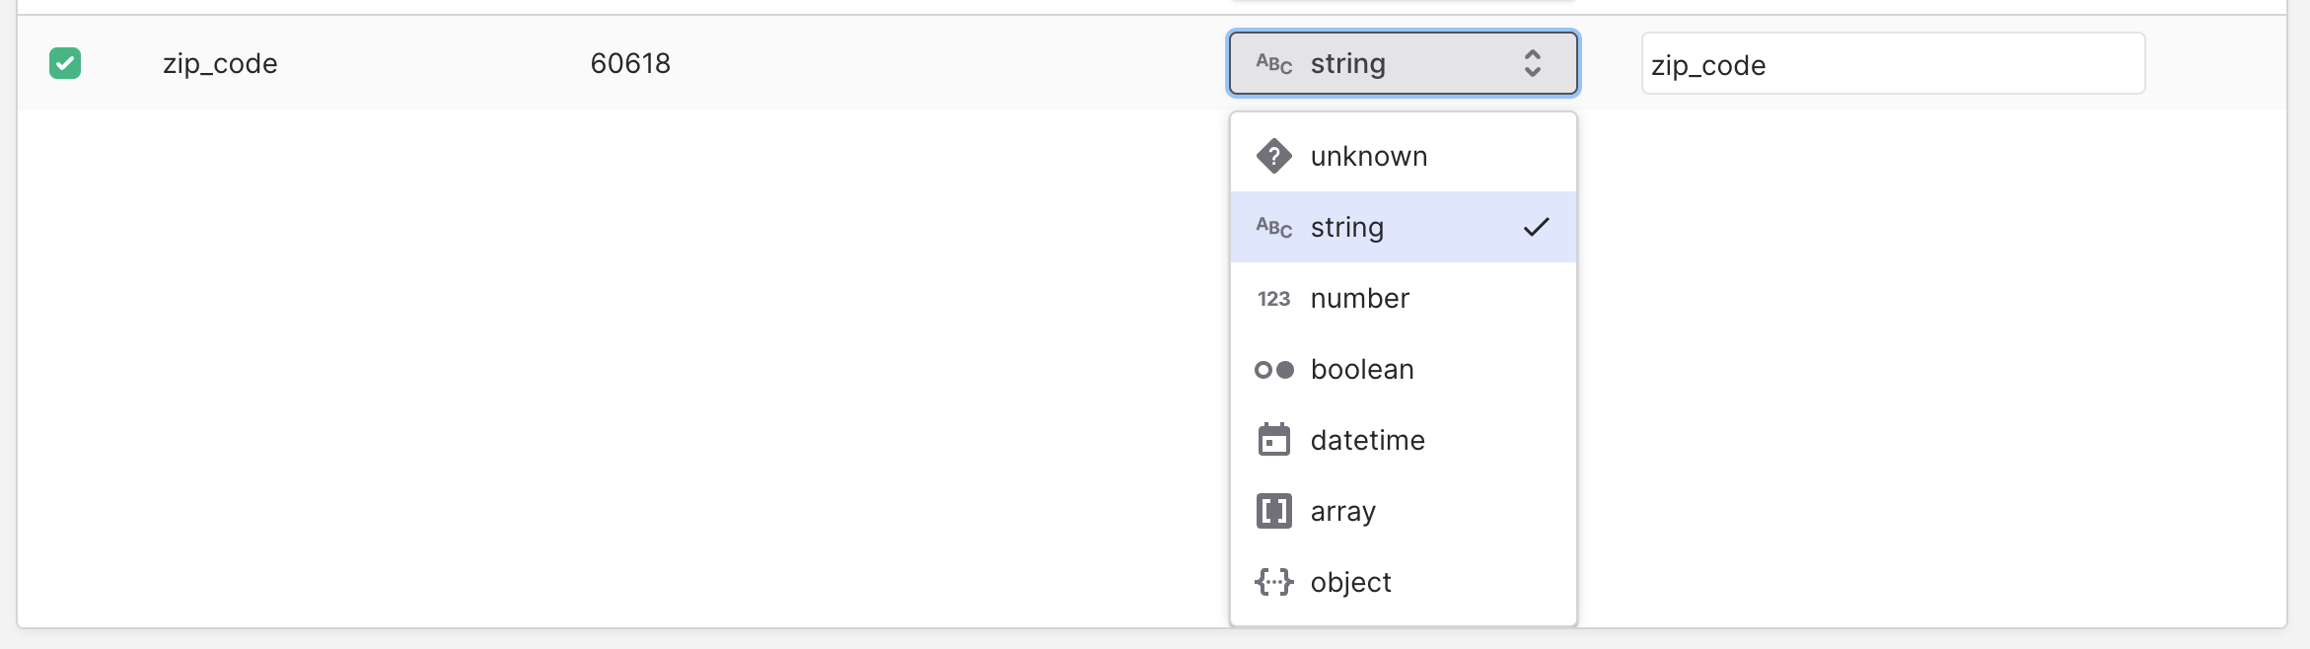
Task: Click the unknown type question mark icon
Action: tap(1273, 155)
